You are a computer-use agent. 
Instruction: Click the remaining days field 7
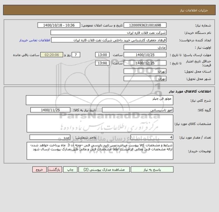coord(76,55)
